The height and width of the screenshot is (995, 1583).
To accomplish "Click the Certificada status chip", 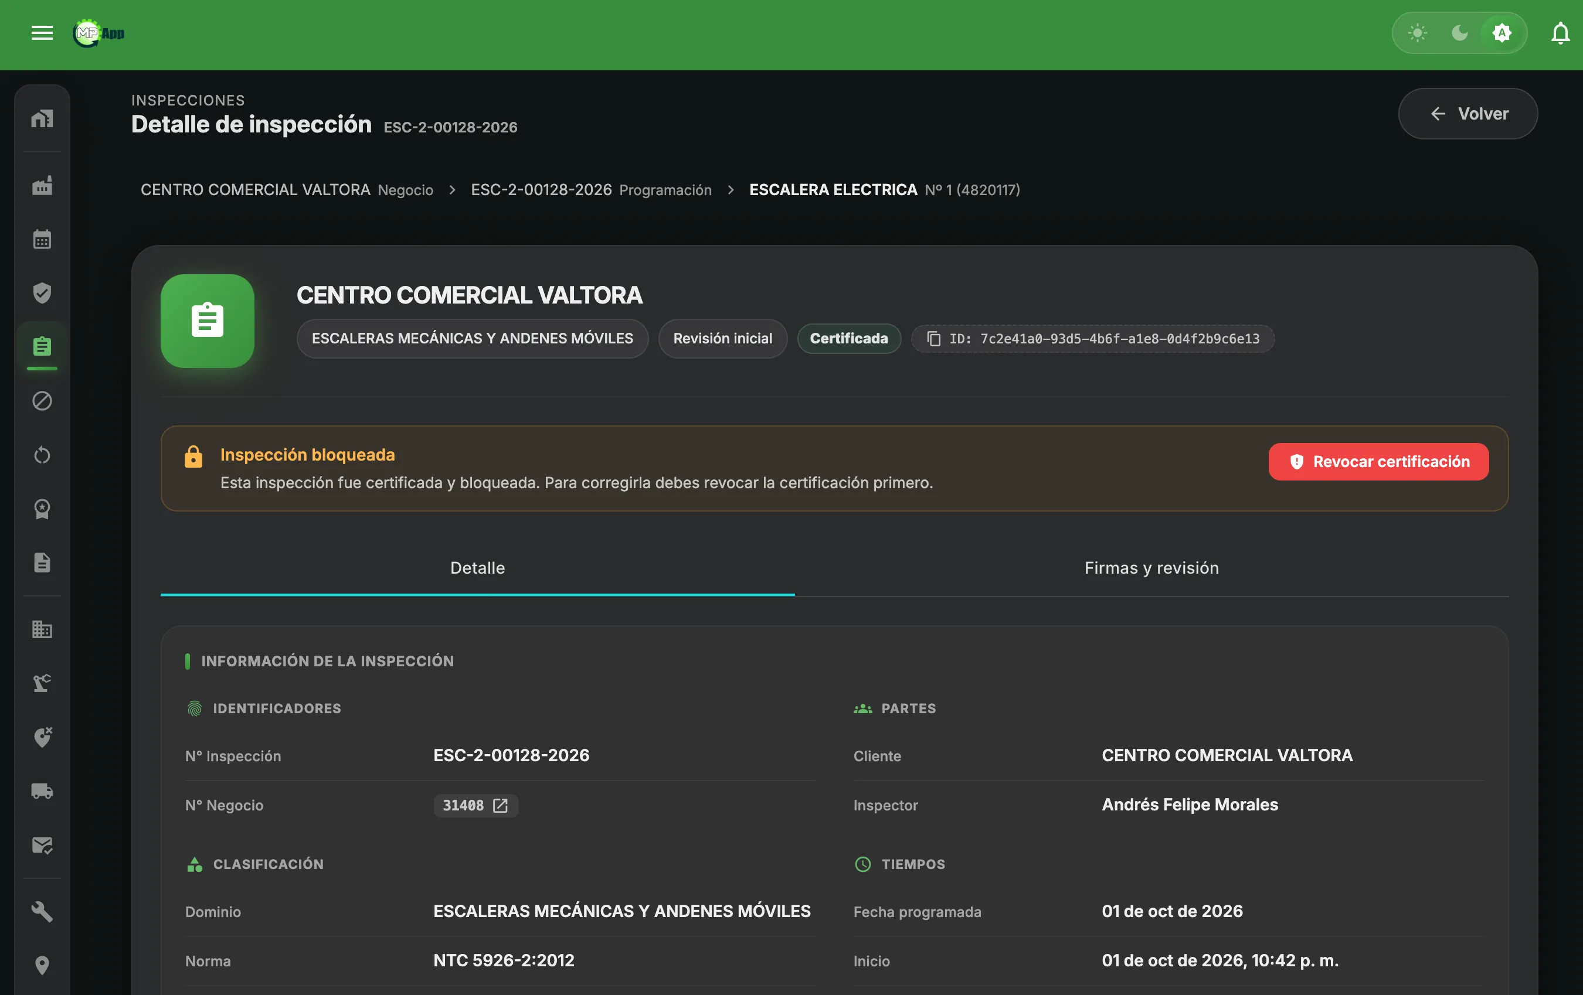I will [849, 339].
